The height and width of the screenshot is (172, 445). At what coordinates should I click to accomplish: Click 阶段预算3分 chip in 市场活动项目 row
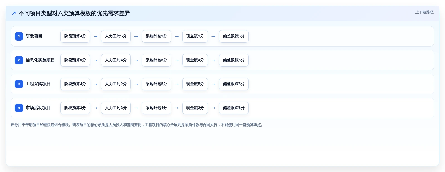pyautogui.click(x=75, y=108)
